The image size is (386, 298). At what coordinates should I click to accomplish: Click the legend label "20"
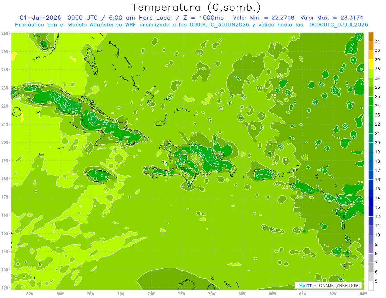pos(378,142)
